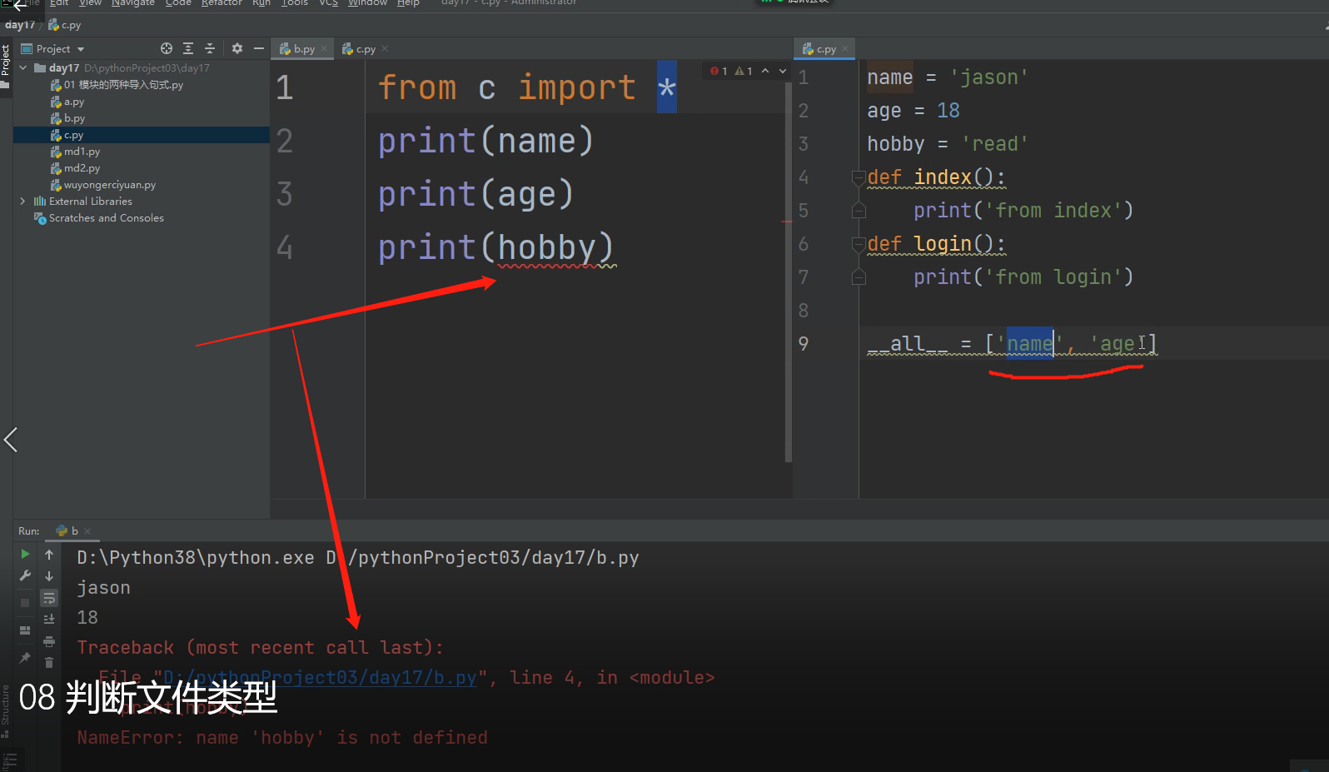
Task: Close c.py tab in right split editor
Action: (845, 49)
